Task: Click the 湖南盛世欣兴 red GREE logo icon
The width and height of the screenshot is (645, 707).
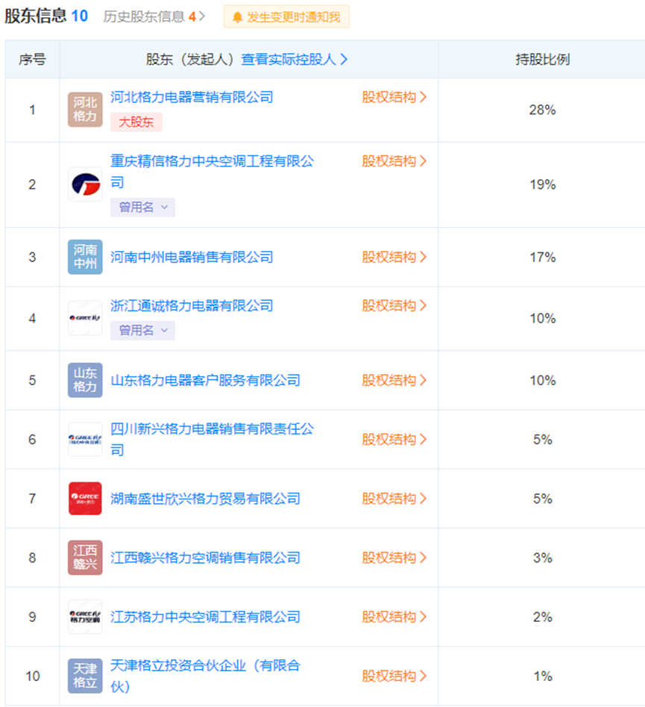Action: pos(85,498)
